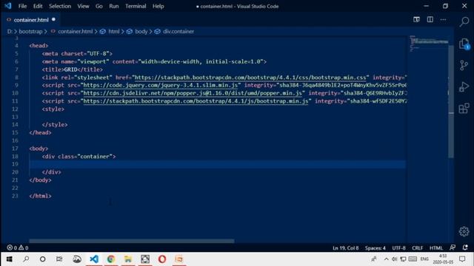Open the volume control in system tray

point(395,259)
